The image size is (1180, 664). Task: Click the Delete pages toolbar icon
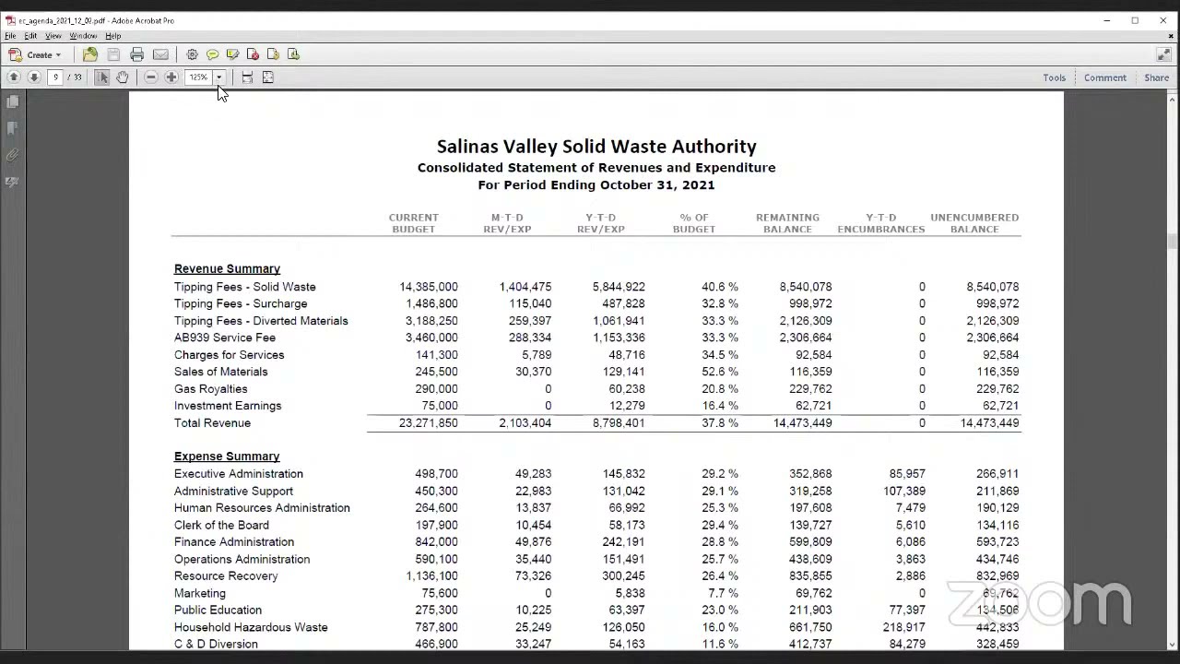pos(253,54)
